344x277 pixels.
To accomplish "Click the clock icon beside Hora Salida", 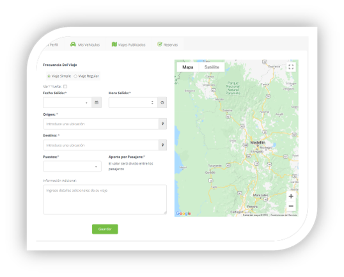I will click(162, 102).
